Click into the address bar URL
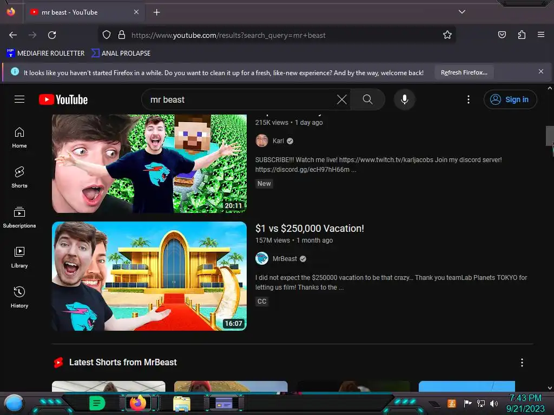Viewport: 554px width, 415px height. (x=228, y=35)
